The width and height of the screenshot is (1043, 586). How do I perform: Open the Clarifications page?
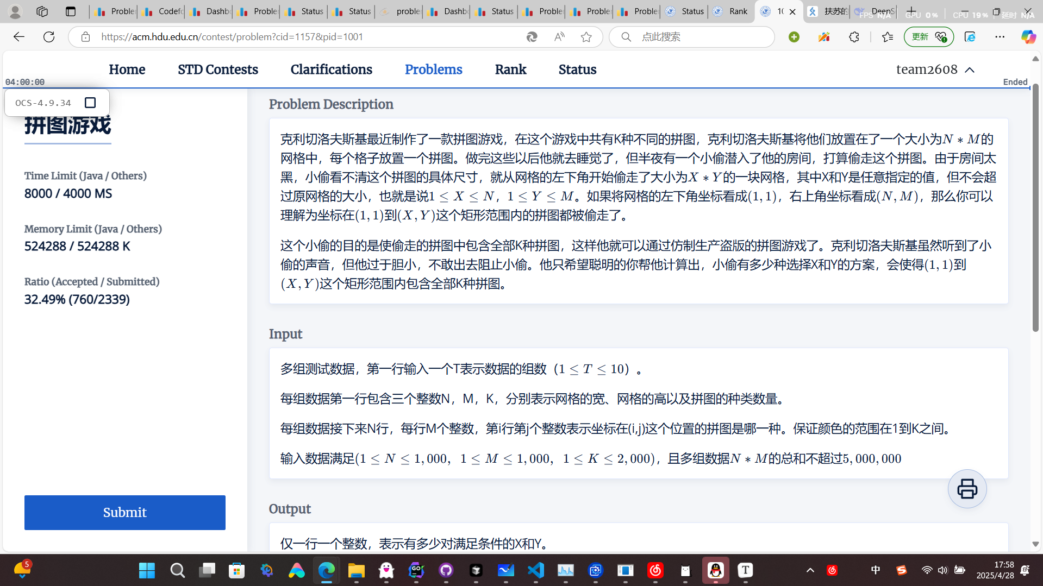[x=332, y=70]
